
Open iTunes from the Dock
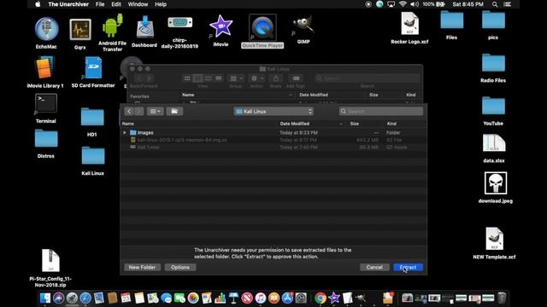pos(261,298)
